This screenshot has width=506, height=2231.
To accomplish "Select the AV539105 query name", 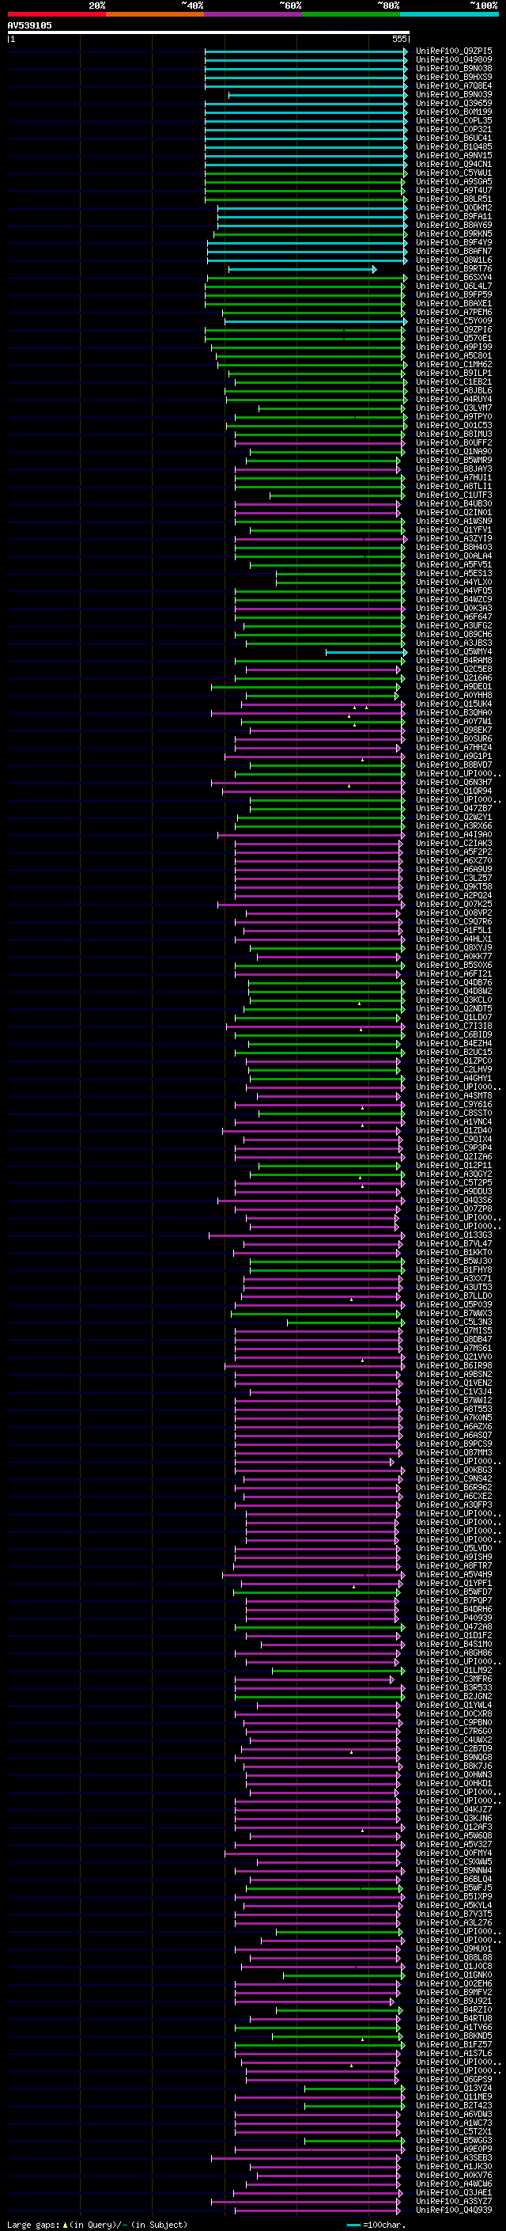I will click(x=29, y=25).
